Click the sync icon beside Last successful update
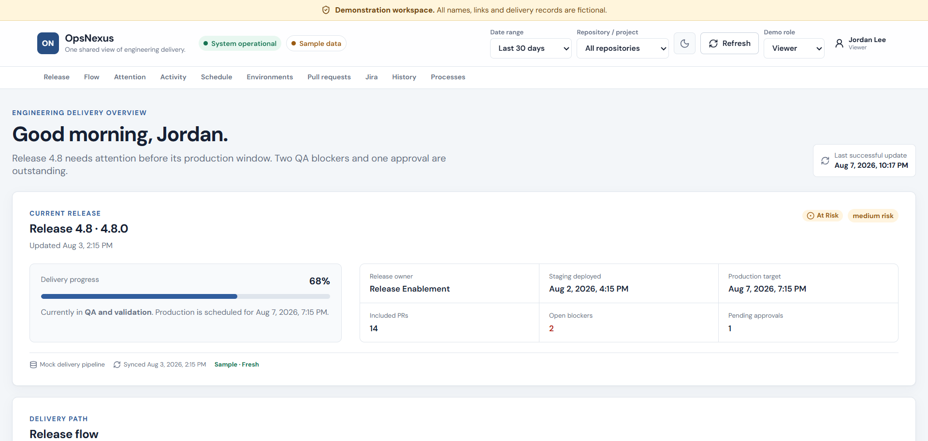The image size is (928, 441). (825, 161)
